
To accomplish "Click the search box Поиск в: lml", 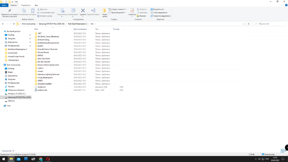I will 269,24.
